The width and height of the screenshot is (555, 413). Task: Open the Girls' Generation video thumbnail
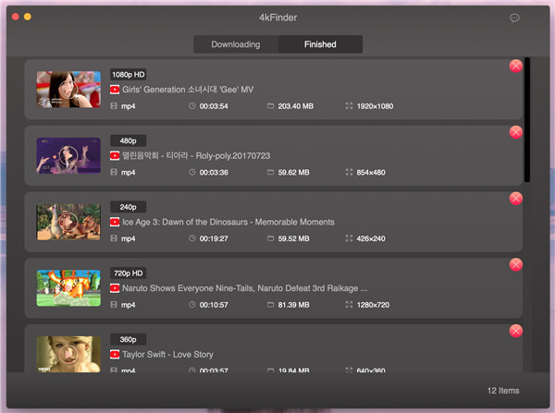click(x=68, y=90)
